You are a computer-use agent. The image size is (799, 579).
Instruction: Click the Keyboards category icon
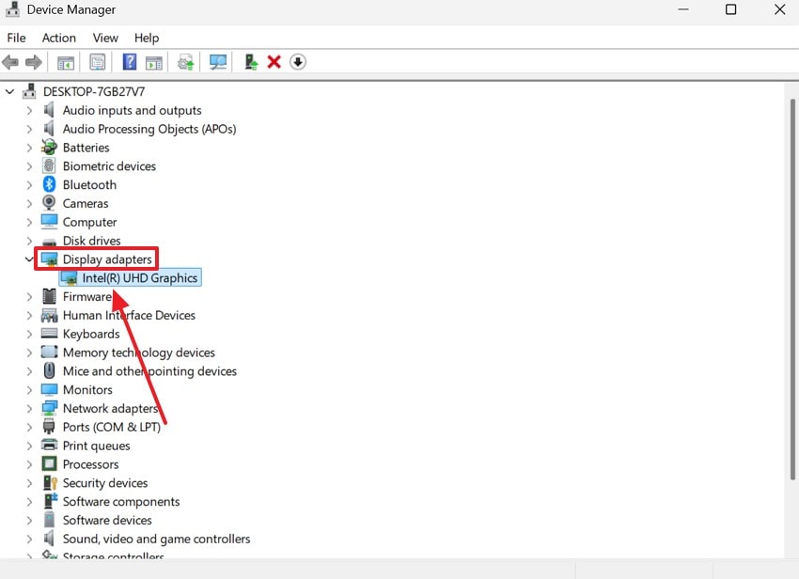tap(49, 334)
